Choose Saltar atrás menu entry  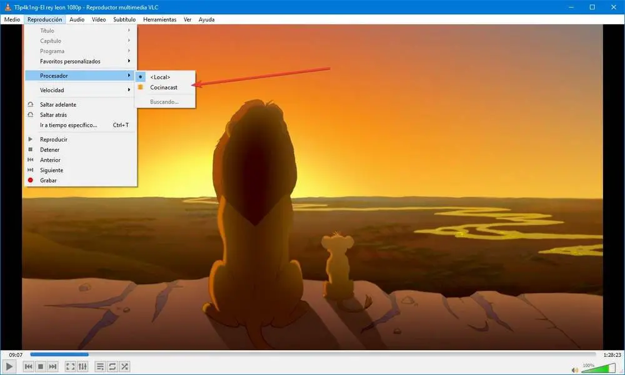pos(81,115)
